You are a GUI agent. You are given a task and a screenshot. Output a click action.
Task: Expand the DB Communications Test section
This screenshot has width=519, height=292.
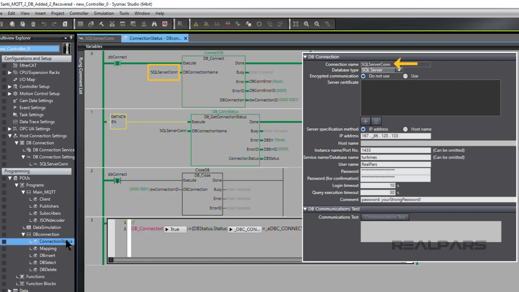click(x=305, y=209)
